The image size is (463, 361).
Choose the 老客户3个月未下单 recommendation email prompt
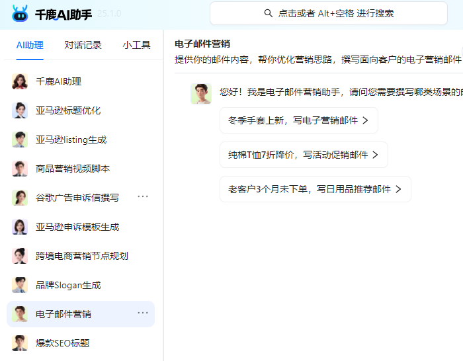pos(315,189)
